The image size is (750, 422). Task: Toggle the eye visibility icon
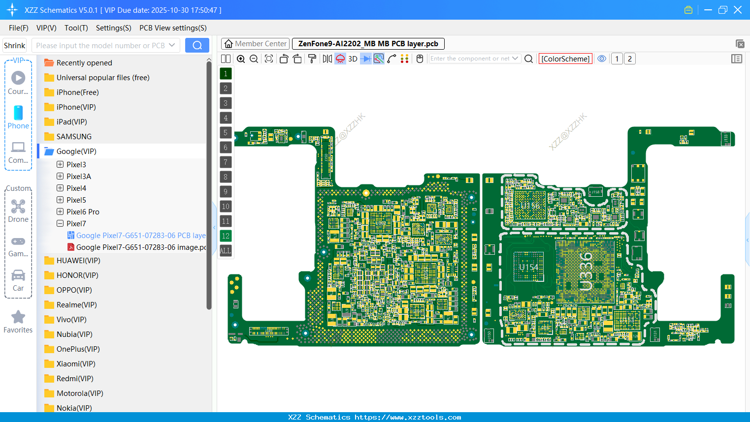(x=602, y=59)
